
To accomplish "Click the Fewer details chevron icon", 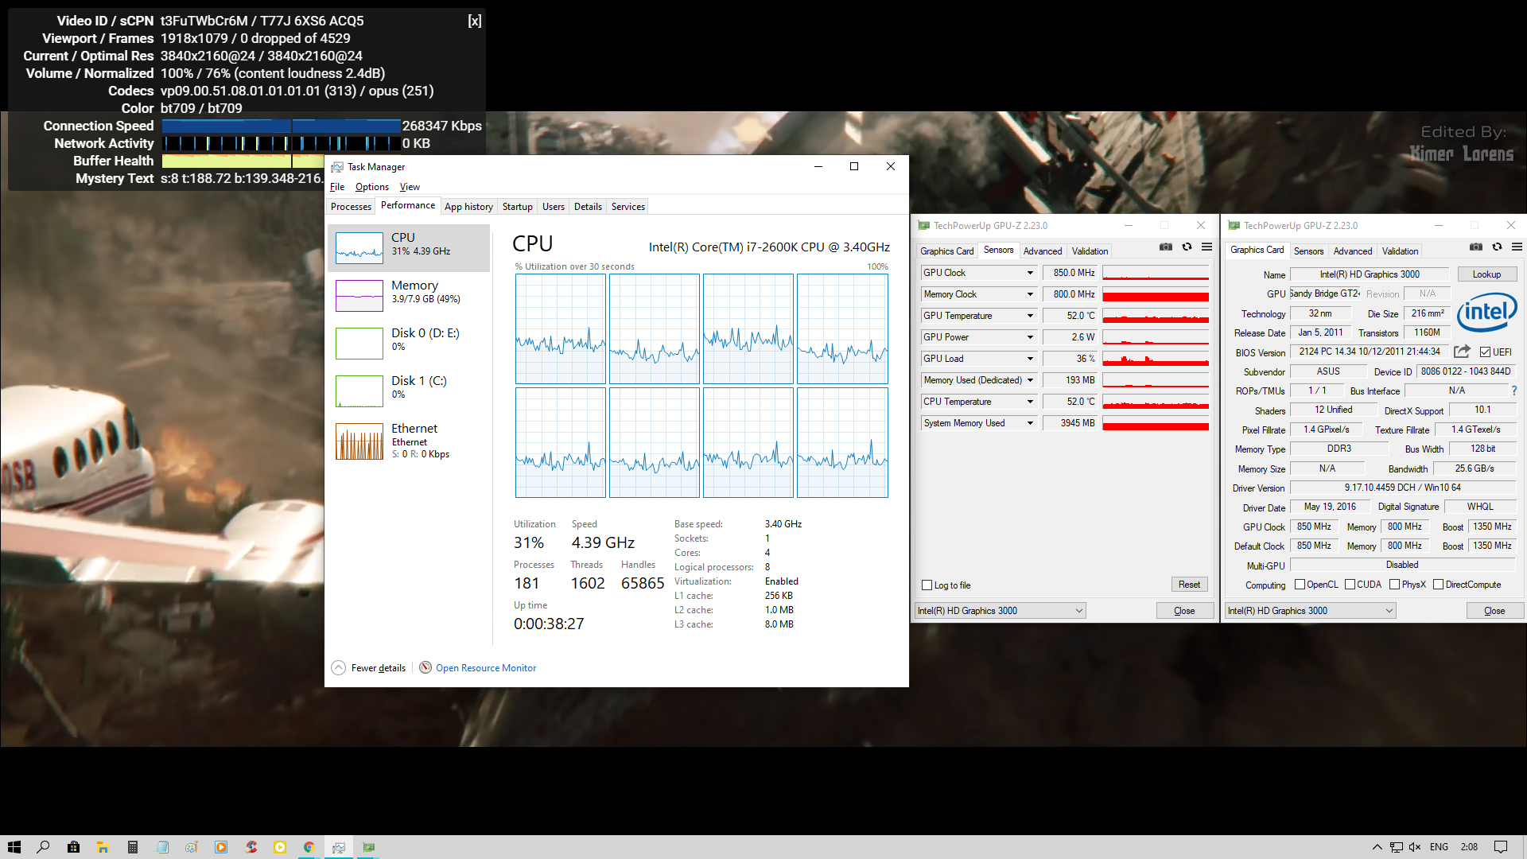I will (x=339, y=668).
